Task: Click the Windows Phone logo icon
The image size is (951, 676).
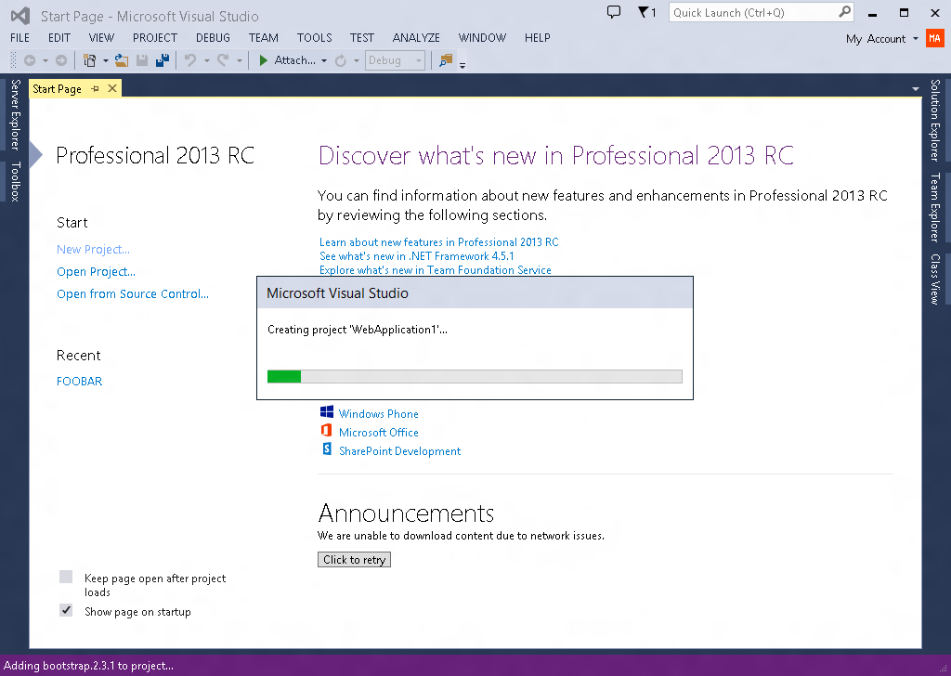Action: 327,412
